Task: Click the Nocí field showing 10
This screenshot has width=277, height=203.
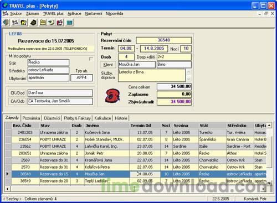Action: (186, 49)
